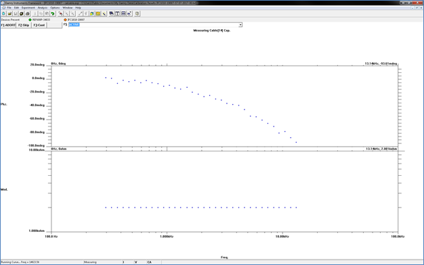Click the Cascade windows toolbar icon
The height and width of the screenshot is (265, 424).
(x=111, y=14)
